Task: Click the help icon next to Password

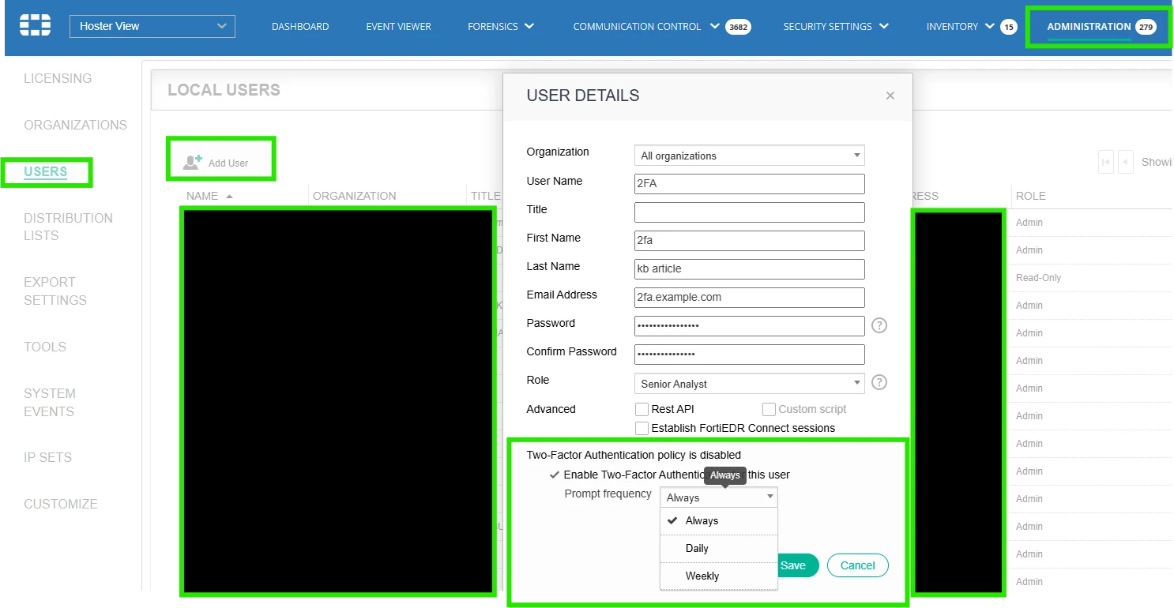Action: coord(879,325)
